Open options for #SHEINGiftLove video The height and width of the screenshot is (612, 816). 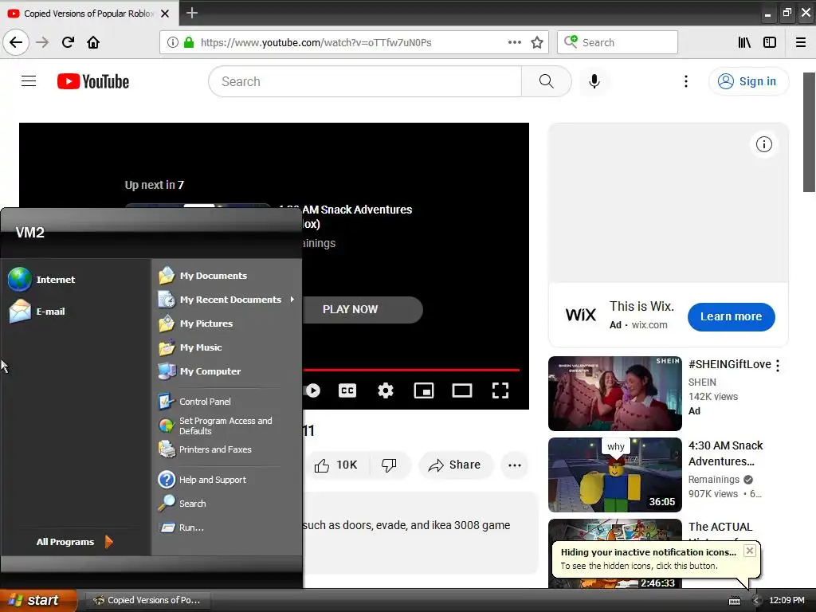[x=778, y=366]
